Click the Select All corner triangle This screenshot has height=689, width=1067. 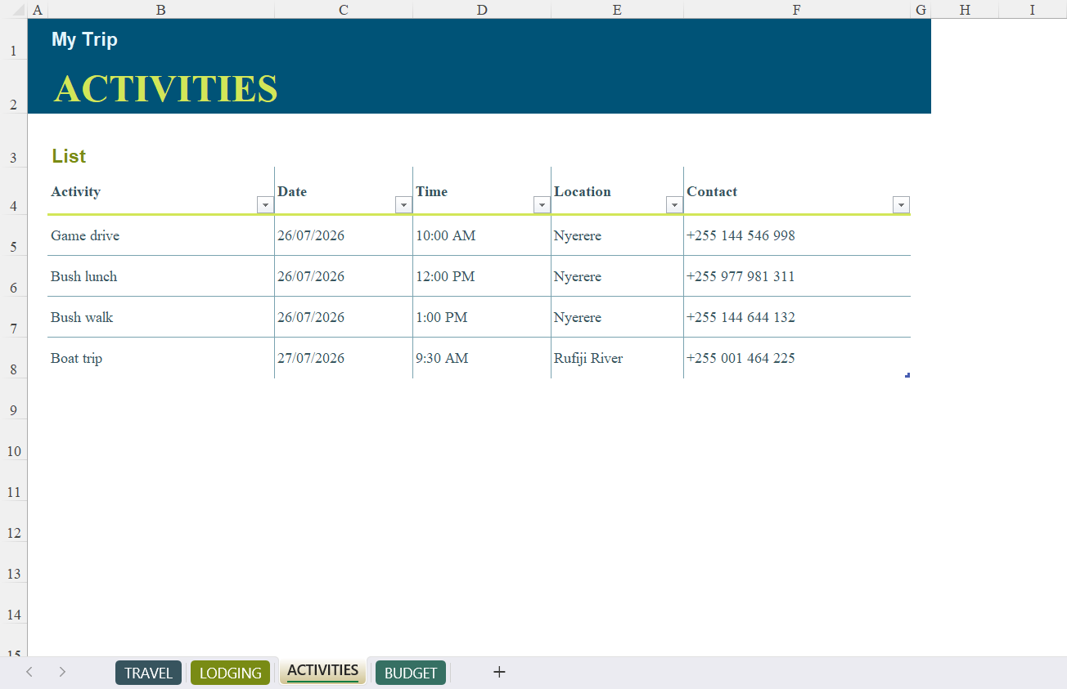(x=17, y=10)
